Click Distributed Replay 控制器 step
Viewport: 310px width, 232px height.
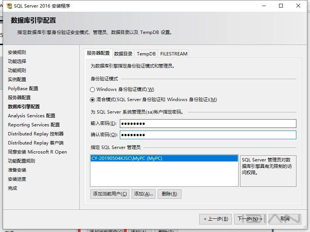[36, 134]
